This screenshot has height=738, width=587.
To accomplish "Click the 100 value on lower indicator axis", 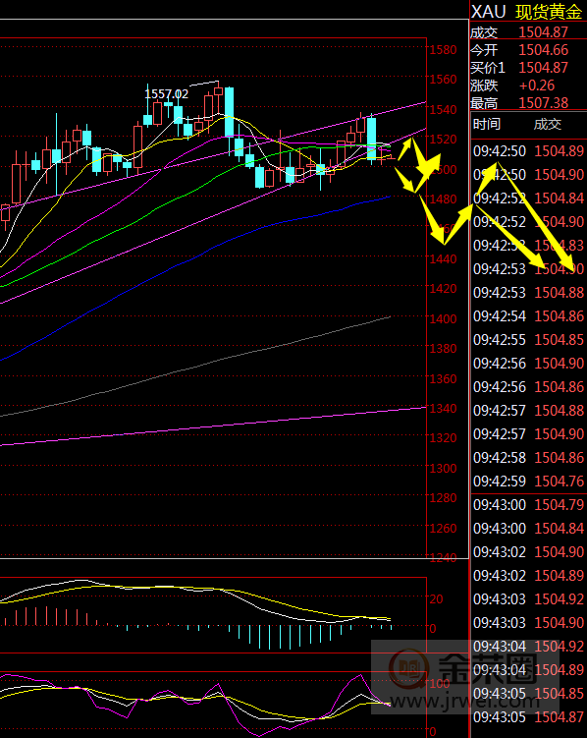I will tap(440, 683).
